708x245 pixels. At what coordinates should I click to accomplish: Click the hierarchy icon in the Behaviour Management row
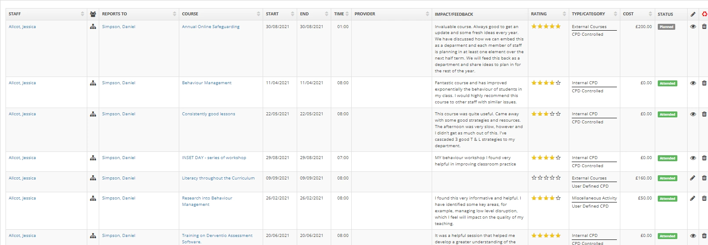[93, 83]
